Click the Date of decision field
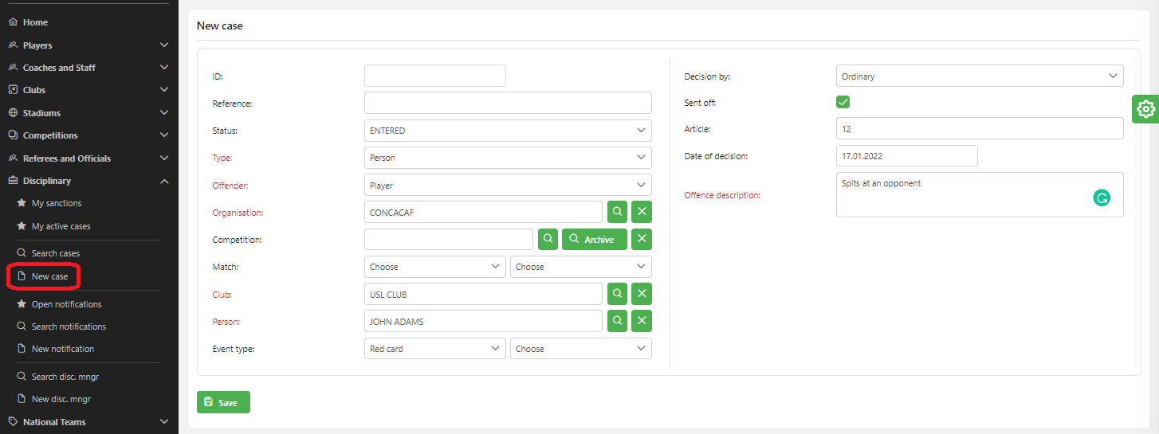The image size is (1159, 434). [x=906, y=156]
